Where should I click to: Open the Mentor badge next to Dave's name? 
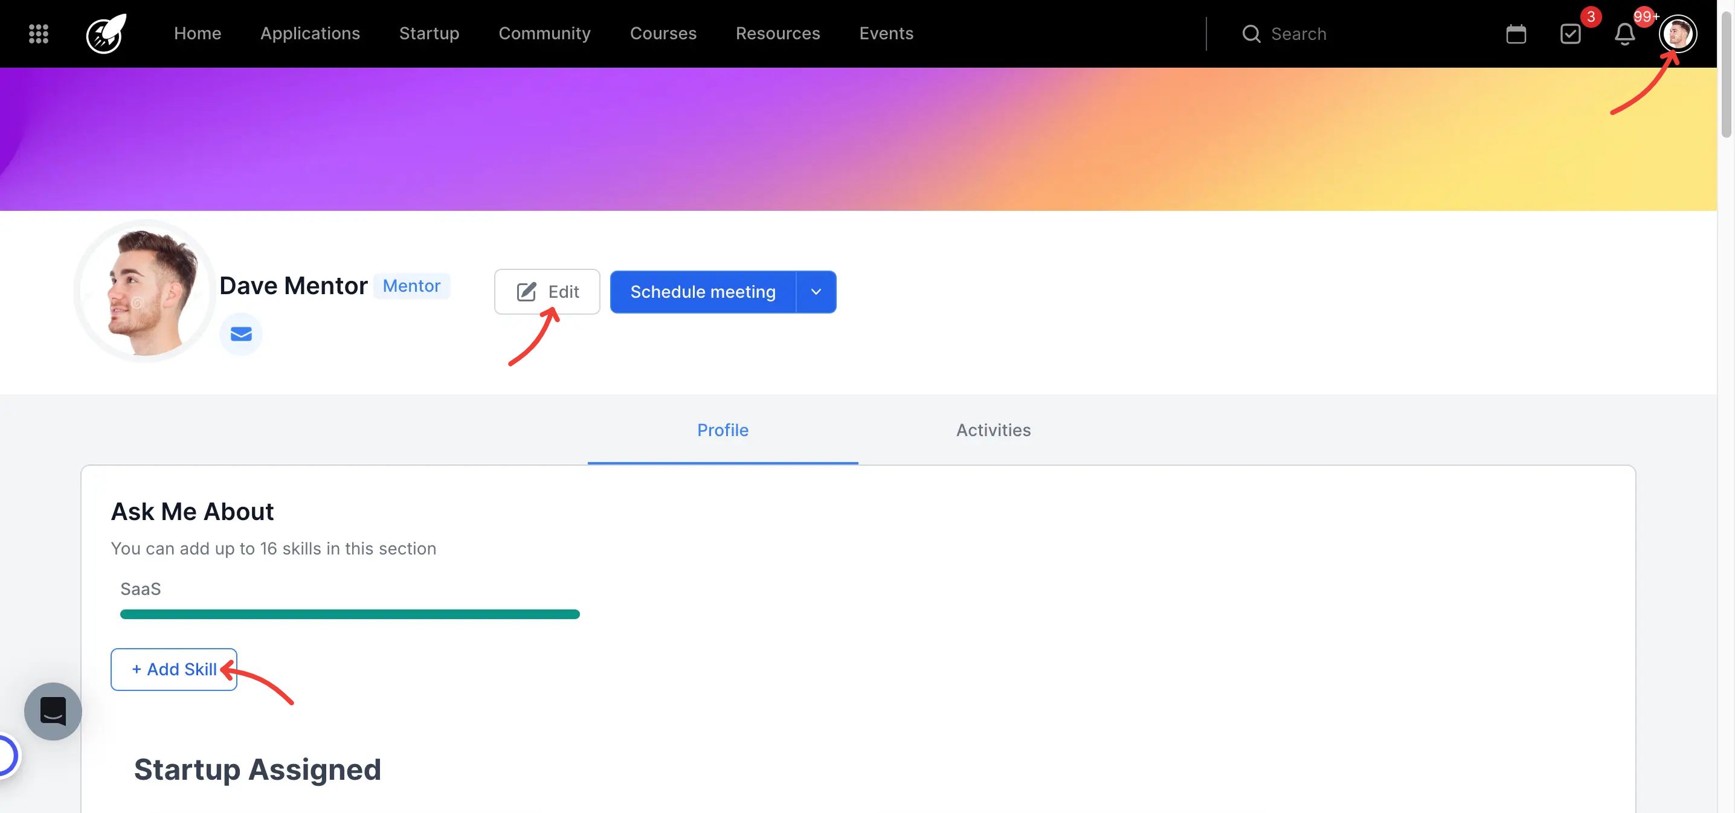pyautogui.click(x=411, y=286)
